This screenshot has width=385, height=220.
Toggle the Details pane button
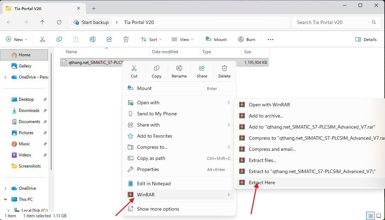tap(366, 40)
